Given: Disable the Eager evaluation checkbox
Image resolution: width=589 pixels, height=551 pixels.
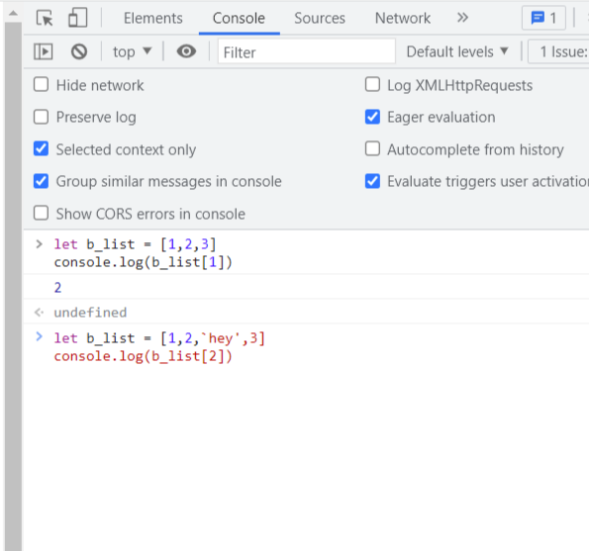Looking at the screenshot, I should pyautogui.click(x=372, y=117).
